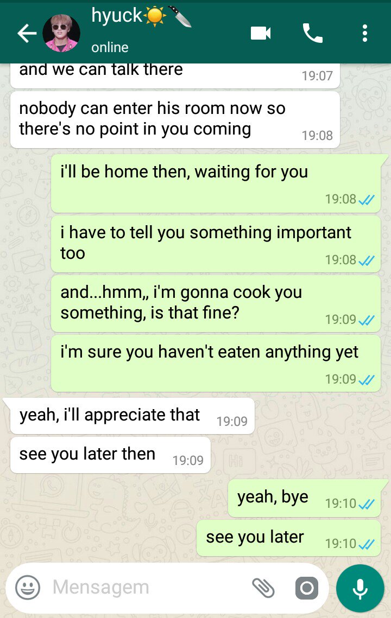
Task: Tap the last "see you later" sent bubble
Action: click(288, 538)
